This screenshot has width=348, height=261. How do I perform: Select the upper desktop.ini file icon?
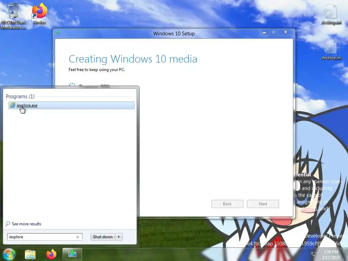click(331, 14)
